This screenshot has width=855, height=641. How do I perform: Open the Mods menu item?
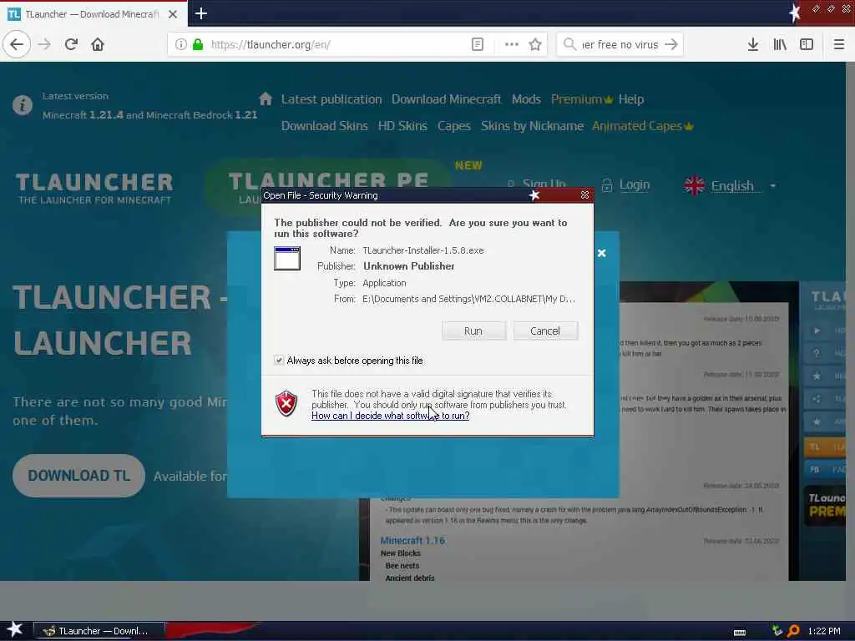point(526,99)
